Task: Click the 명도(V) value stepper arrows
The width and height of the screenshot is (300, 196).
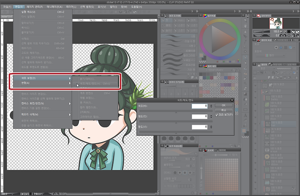Action: [x=211, y=127]
